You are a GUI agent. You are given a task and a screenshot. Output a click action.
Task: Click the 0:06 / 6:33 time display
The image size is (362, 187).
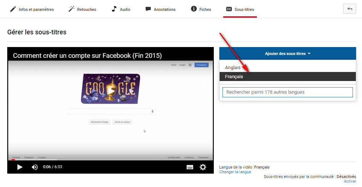pos(53,167)
